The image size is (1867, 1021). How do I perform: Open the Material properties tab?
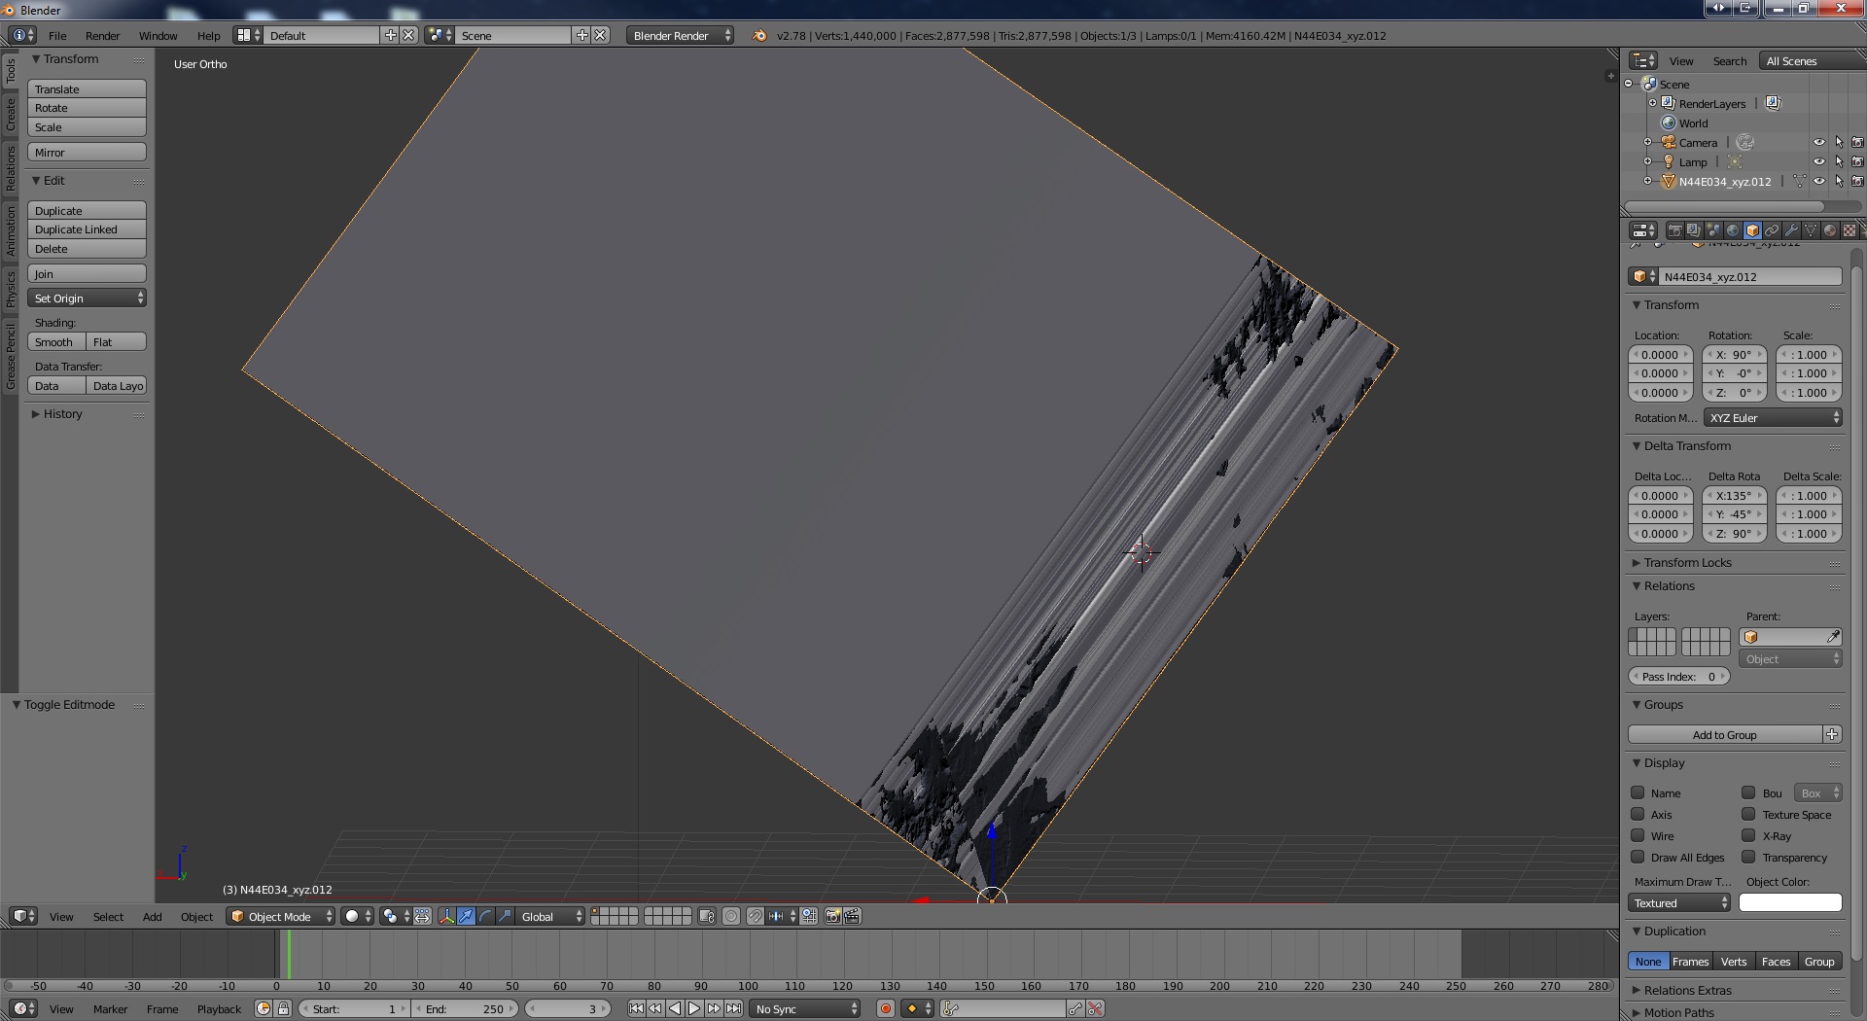1830,230
